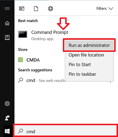Select Run as administrator
Viewport: 118px width, 137px height.
click(89, 45)
